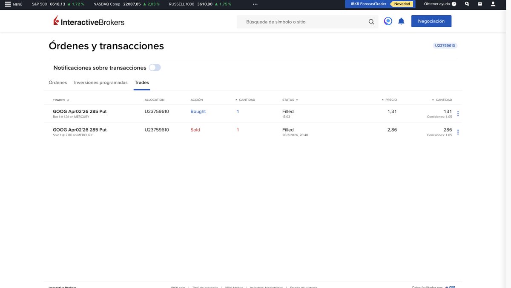Click the Sold action label
Viewport: 511px width, 288px height.
[x=195, y=130]
